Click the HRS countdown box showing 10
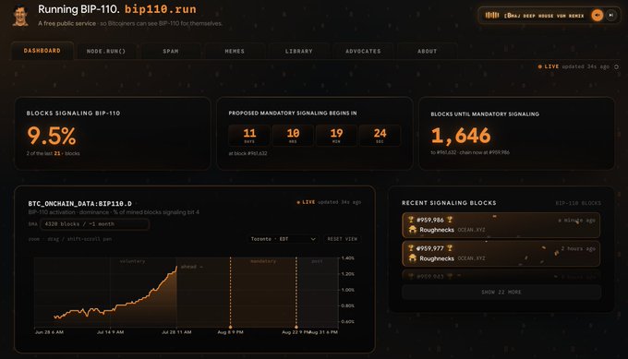This screenshot has height=359, width=628. (x=293, y=136)
